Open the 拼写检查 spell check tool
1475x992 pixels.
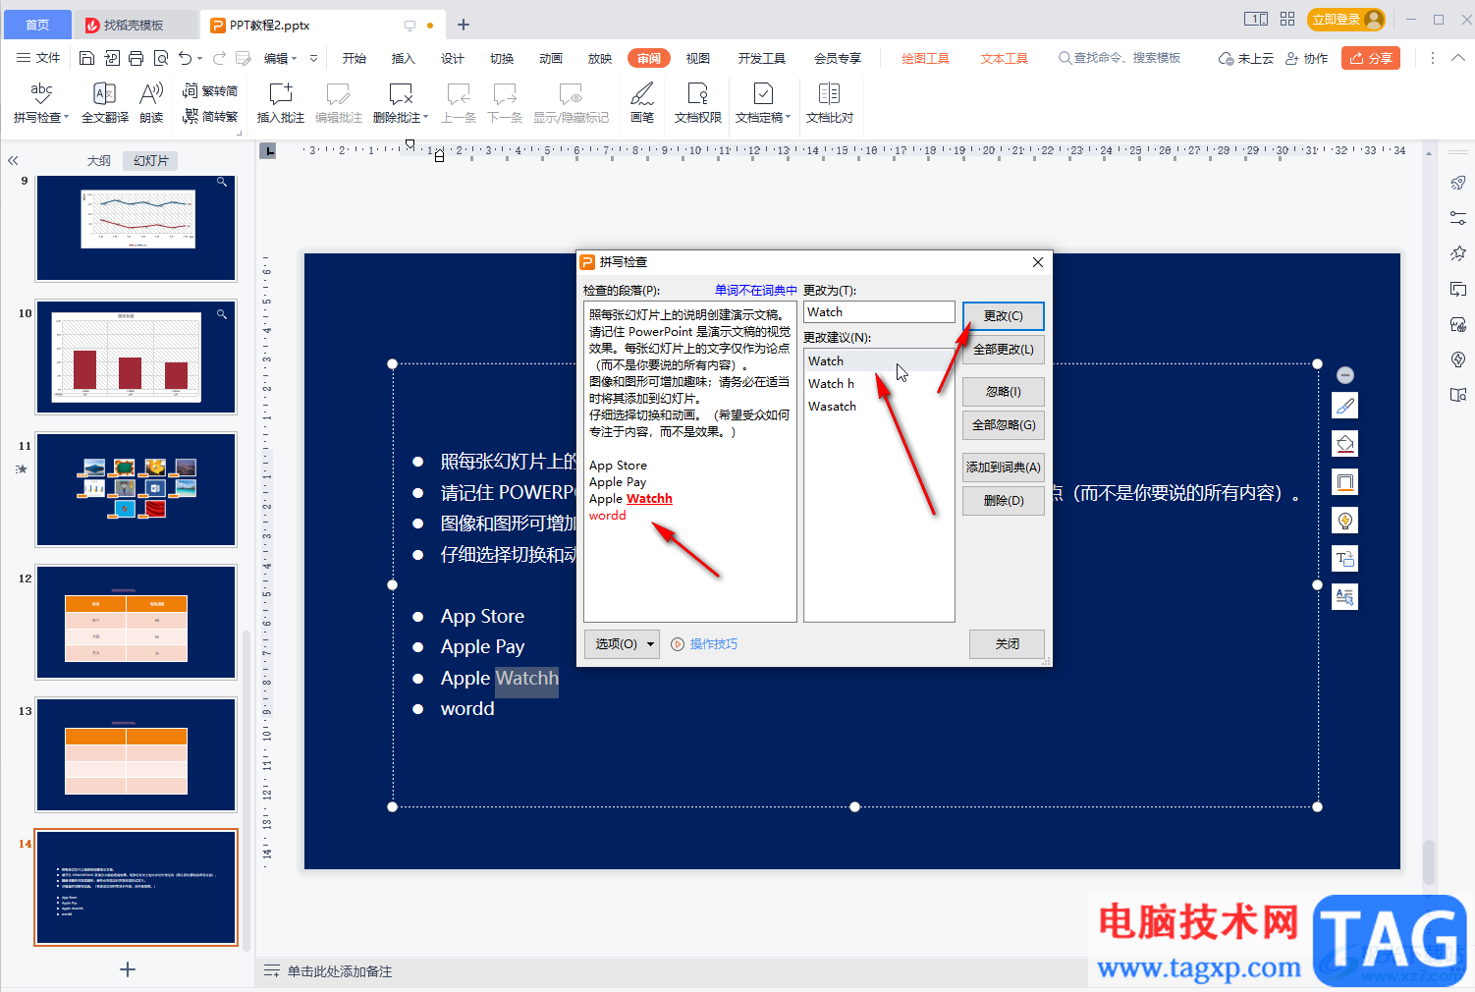[x=40, y=102]
